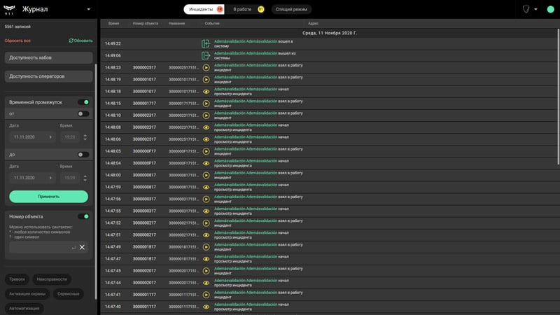The width and height of the screenshot is (560, 315).
Task: Click the Событие column header
Action: click(212, 24)
